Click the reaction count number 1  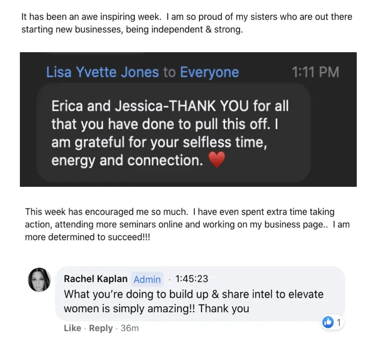(338, 322)
